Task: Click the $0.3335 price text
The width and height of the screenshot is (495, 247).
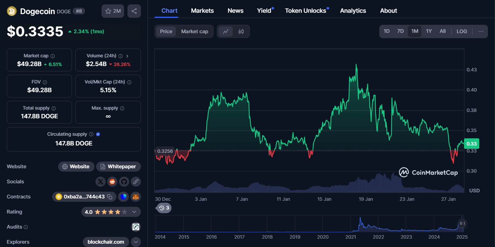Action: click(x=35, y=32)
